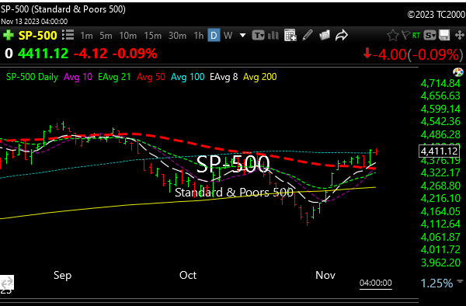Click the 3,962.20 price scale label
The width and height of the screenshot is (466, 306).
tap(440, 263)
